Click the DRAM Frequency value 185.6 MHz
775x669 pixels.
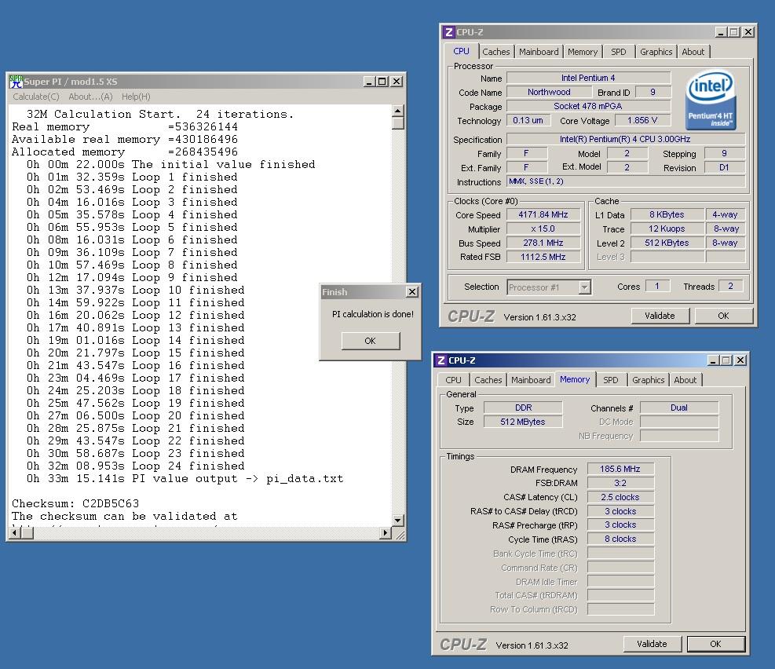[620, 469]
